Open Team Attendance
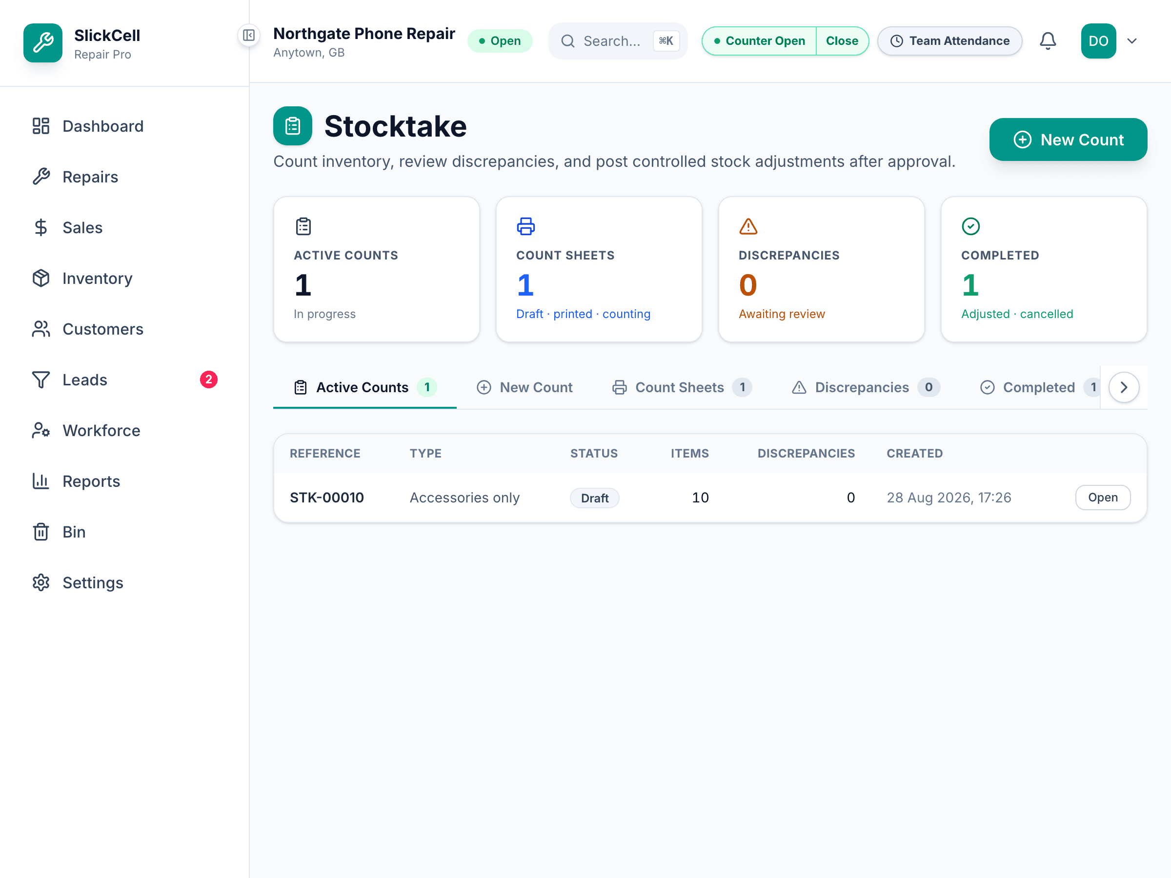 click(x=949, y=41)
